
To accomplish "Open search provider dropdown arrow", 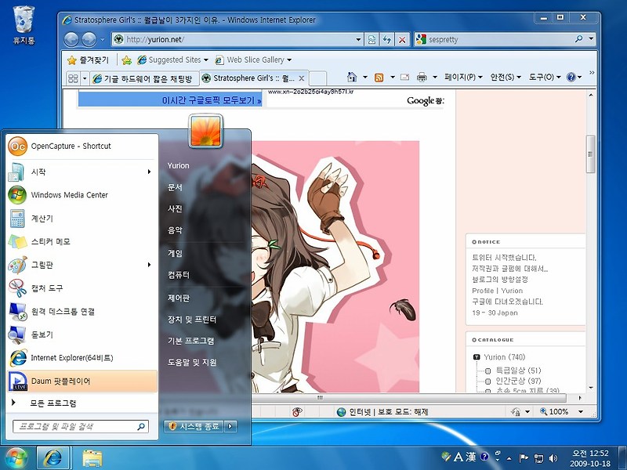I will 591,39.
